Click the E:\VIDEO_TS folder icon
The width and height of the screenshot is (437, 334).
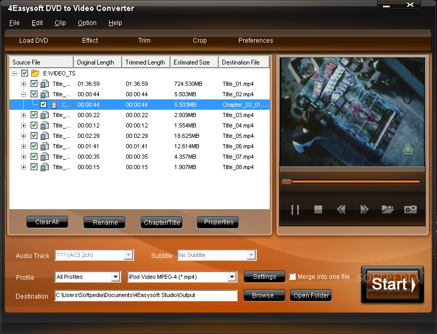[x=35, y=73]
